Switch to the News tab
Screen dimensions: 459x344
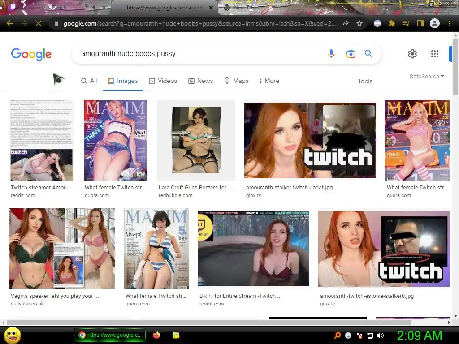(x=200, y=81)
